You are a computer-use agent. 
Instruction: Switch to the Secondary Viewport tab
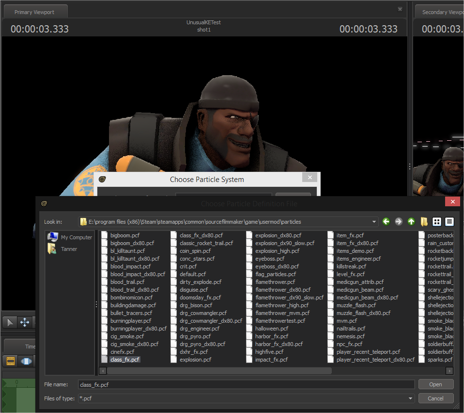coord(440,12)
